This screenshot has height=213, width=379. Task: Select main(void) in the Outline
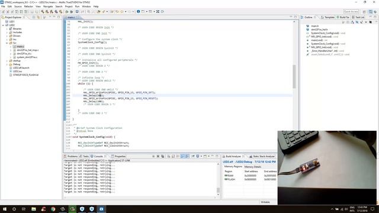click(x=319, y=40)
